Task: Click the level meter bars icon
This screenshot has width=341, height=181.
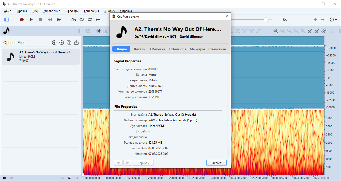Action: 332,31
